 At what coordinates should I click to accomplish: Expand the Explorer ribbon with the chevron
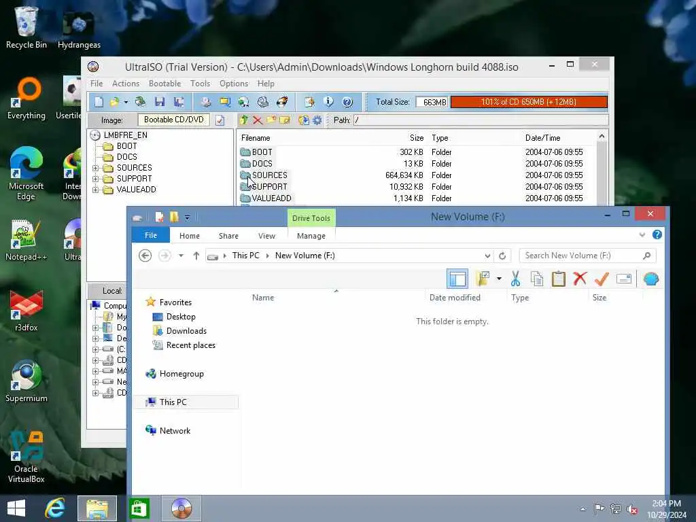pos(642,234)
